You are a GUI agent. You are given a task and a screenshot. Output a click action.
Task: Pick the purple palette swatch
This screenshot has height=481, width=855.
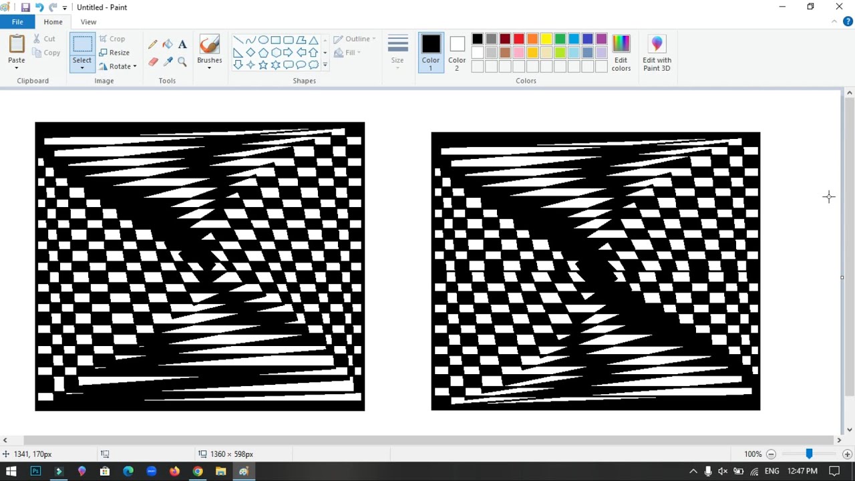click(601, 39)
